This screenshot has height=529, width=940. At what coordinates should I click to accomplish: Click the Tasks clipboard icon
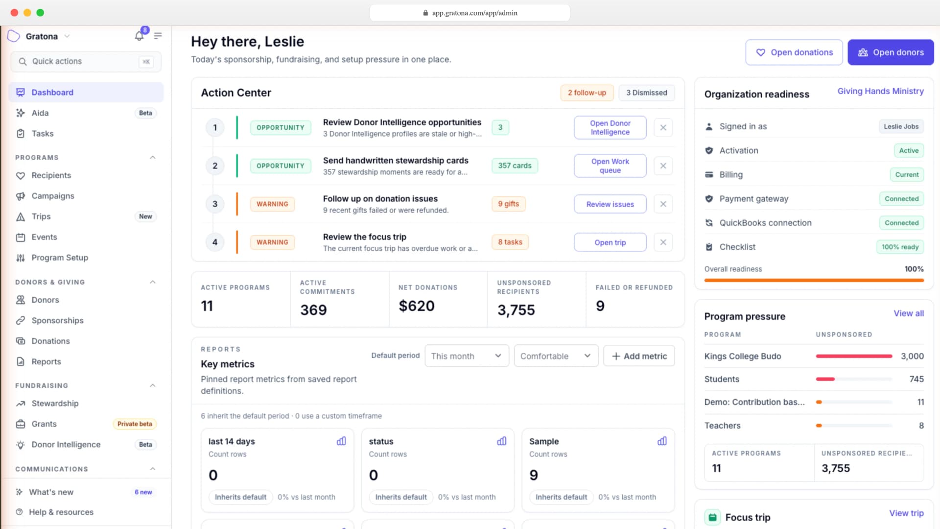tap(21, 133)
